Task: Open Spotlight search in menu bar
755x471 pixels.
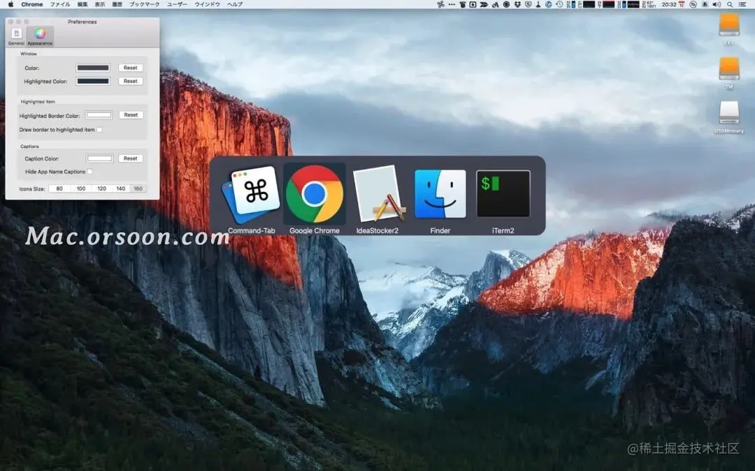Action: 729,4
